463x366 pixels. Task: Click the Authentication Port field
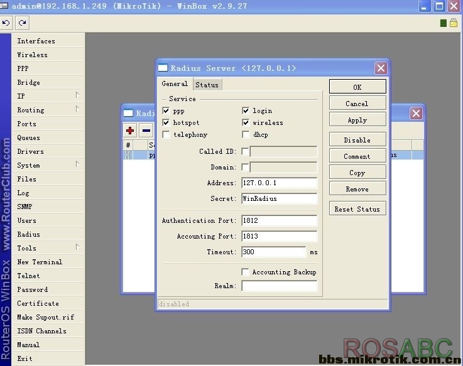(x=280, y=220)
